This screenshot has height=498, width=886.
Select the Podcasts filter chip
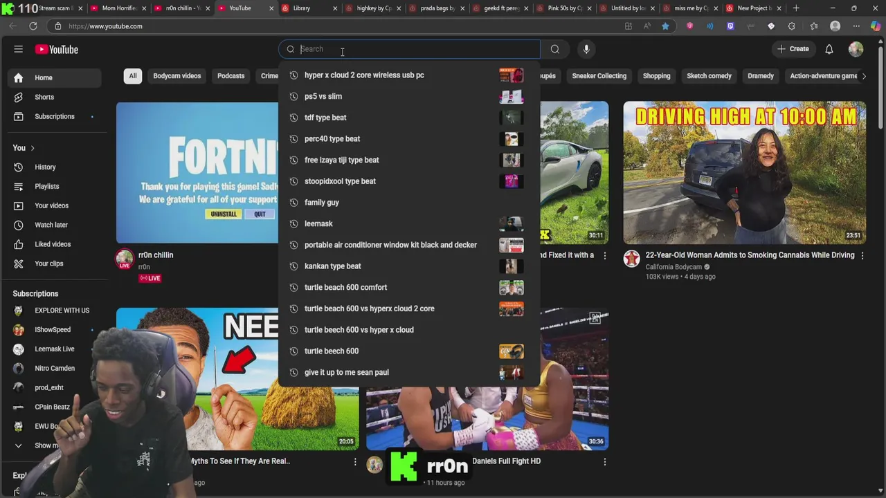[x=230, y=76]
